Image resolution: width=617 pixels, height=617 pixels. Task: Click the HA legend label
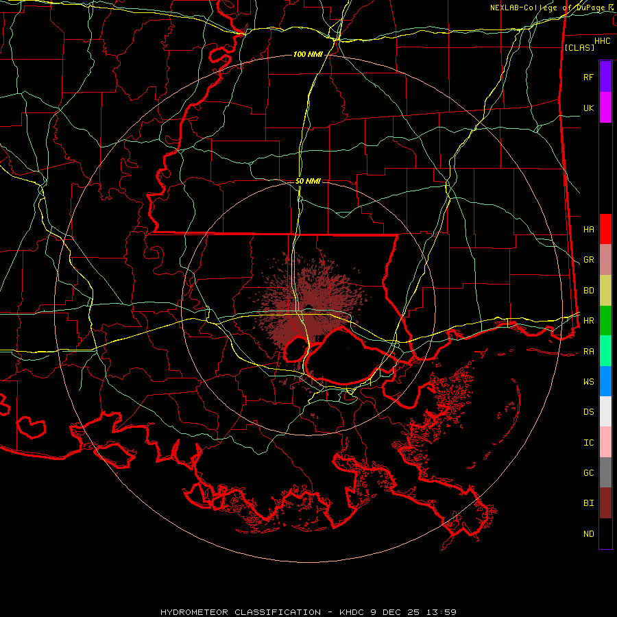(x=589, y=230)
